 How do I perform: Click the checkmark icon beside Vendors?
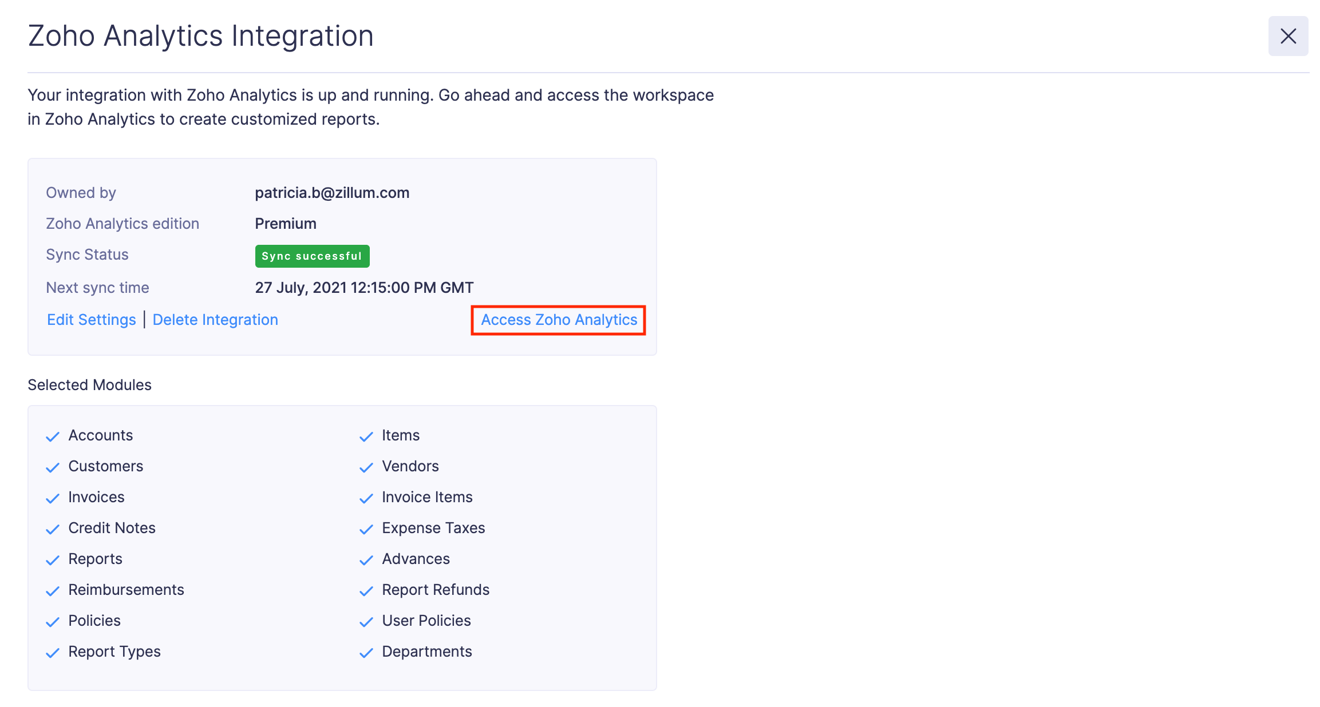[x=366, y=467]
